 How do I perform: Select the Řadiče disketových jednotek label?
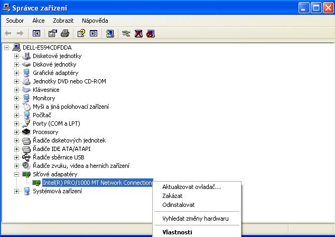(x=69, y=140)
